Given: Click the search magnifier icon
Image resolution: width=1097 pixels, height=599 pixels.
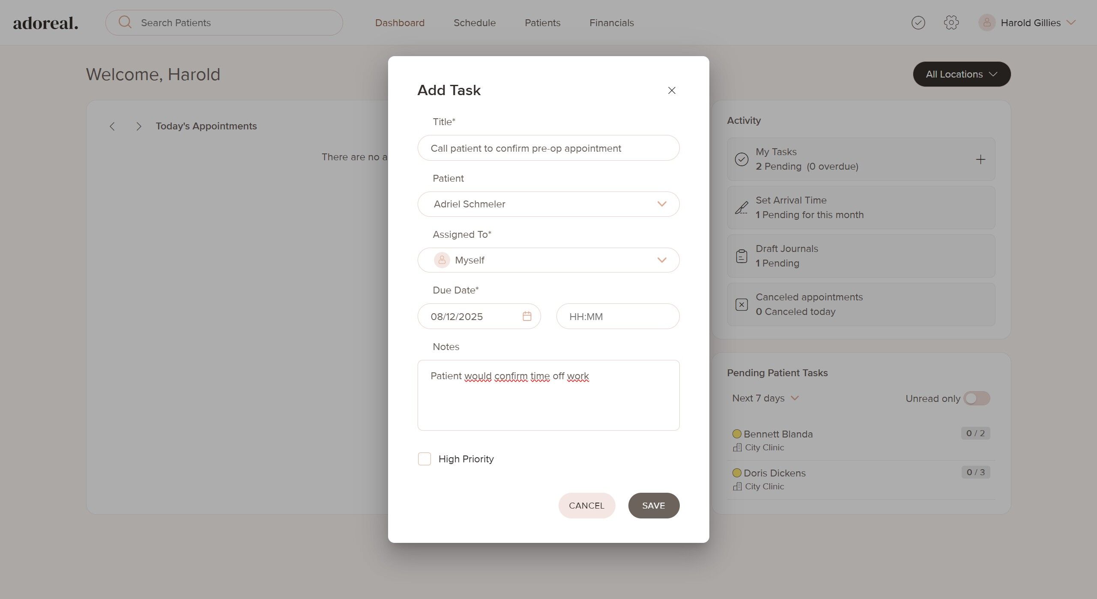Looking at the screenshot, I should [125, 22].
